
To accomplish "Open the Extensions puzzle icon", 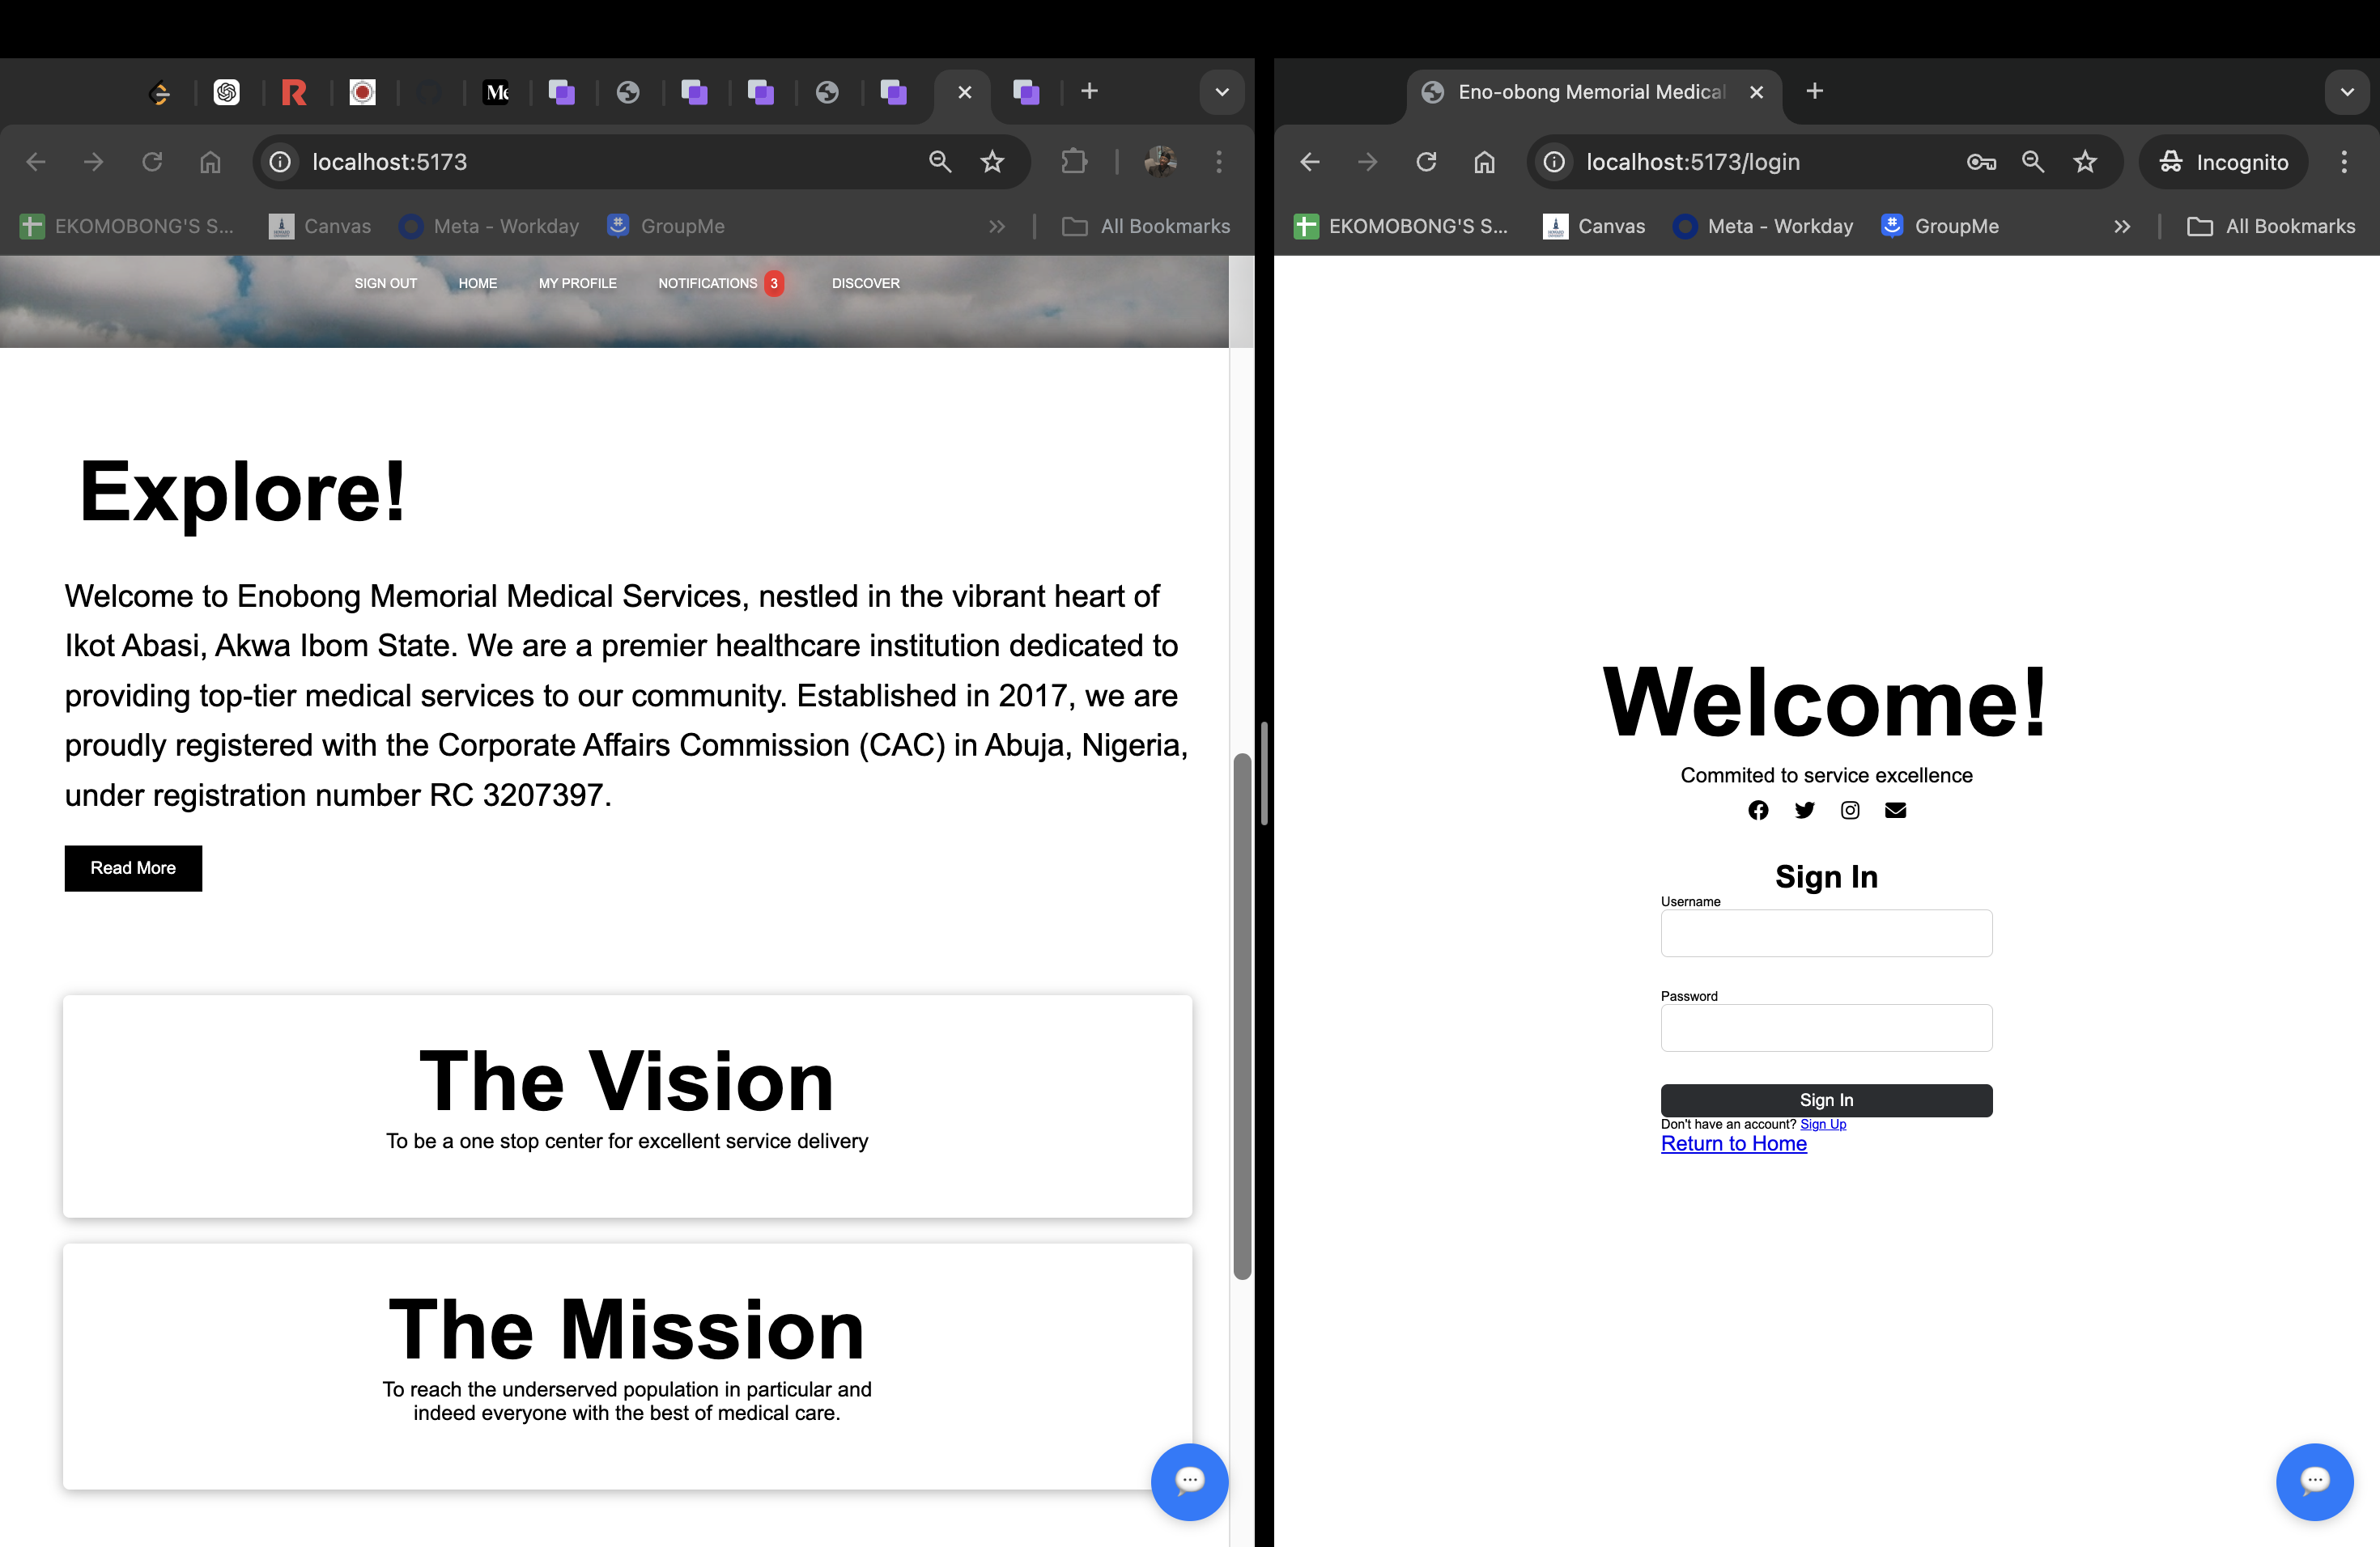I will (x=1074, y=162).
